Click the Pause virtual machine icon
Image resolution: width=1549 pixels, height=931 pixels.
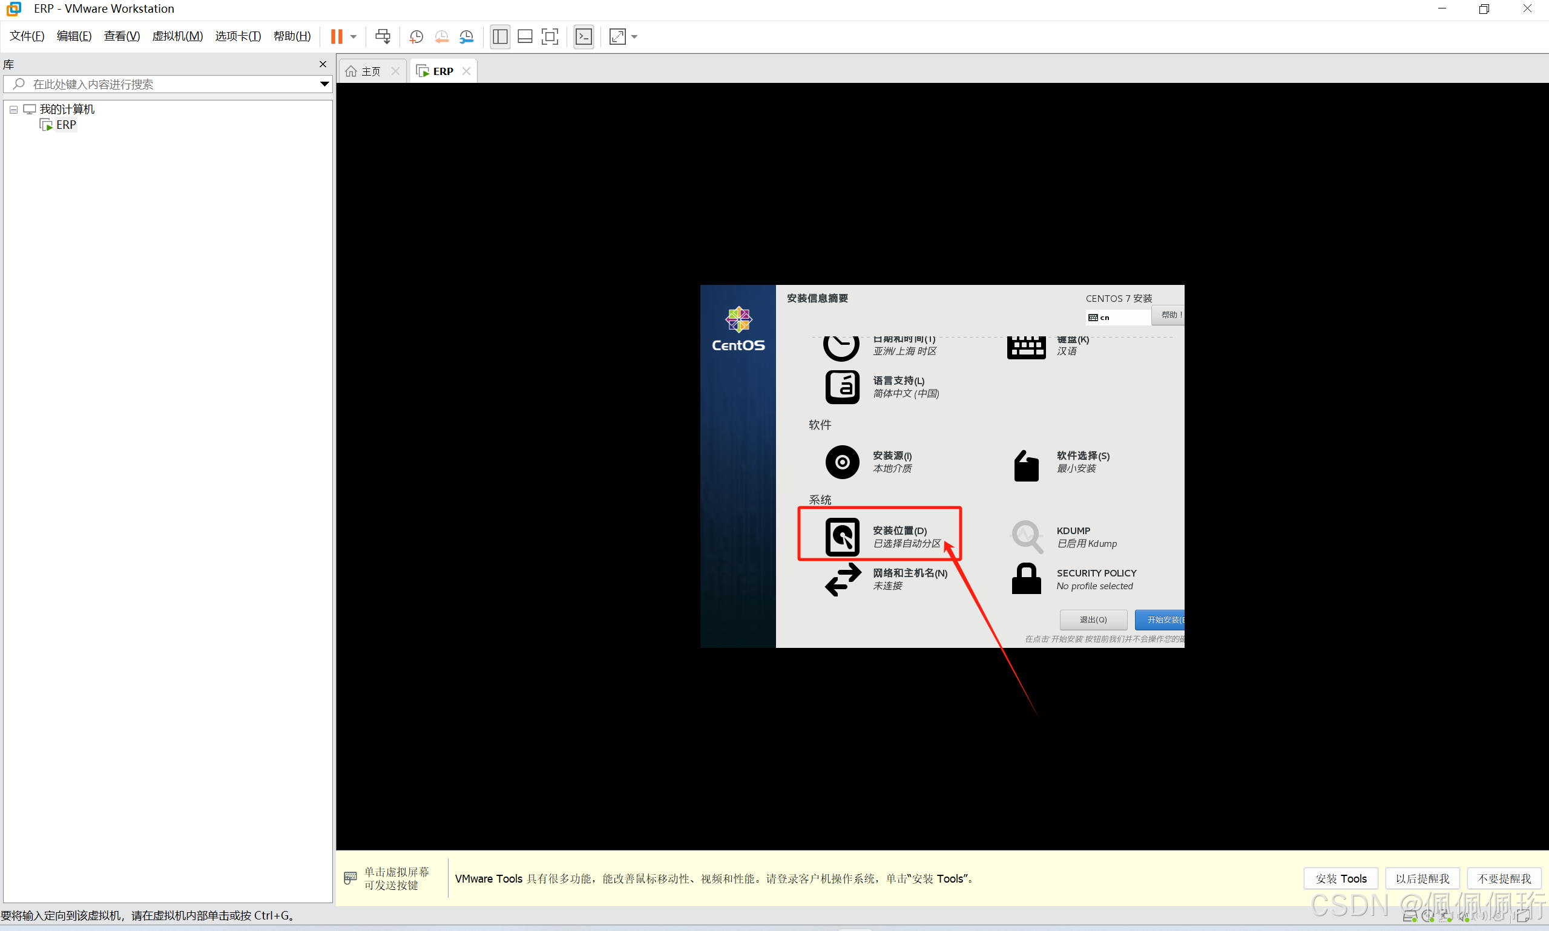point(337,36)
